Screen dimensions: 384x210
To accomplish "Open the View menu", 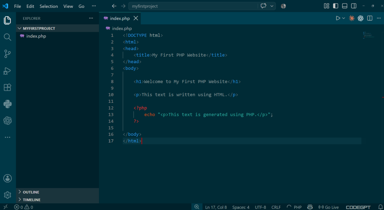I will [68, 6].
